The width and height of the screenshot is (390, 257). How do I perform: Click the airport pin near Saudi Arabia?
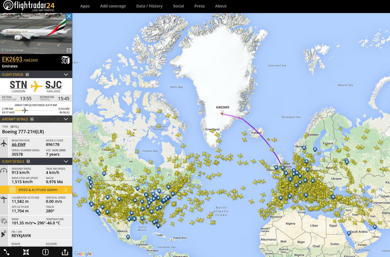(x=349, y=233)
